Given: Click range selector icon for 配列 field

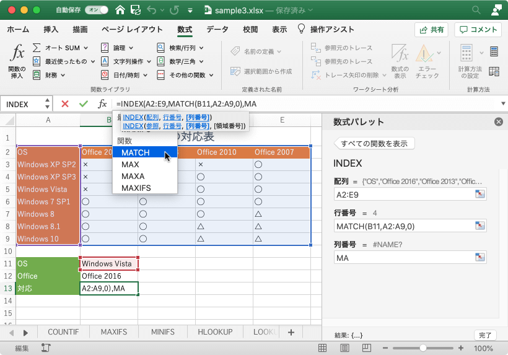Looking at the screenshot, I should point(480,194).
